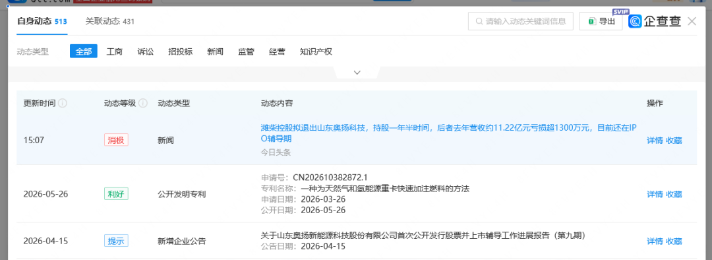Click the info icon beside 更新时间

(x=63, y=103)
